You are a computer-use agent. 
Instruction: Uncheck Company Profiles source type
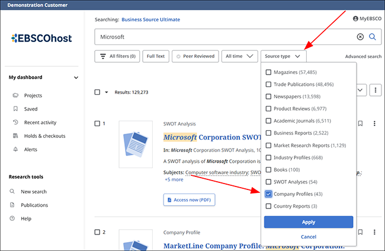coord(269,194)
